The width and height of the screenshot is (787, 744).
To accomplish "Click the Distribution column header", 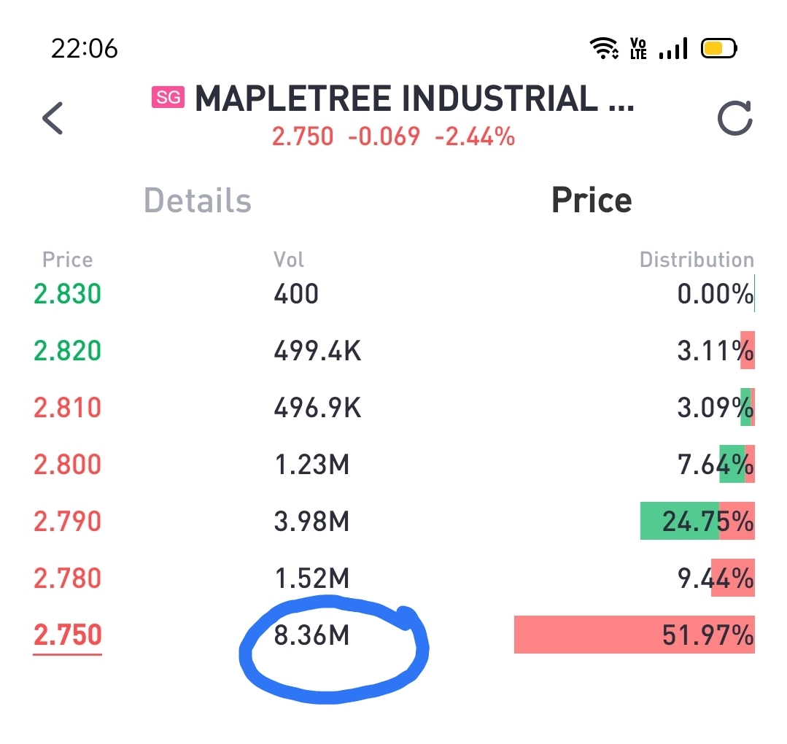I will tap(696, 260).
